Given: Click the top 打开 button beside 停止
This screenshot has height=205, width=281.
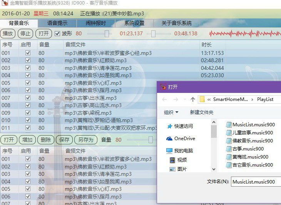Looking at the screenshot, I should [x=43, y=33].
